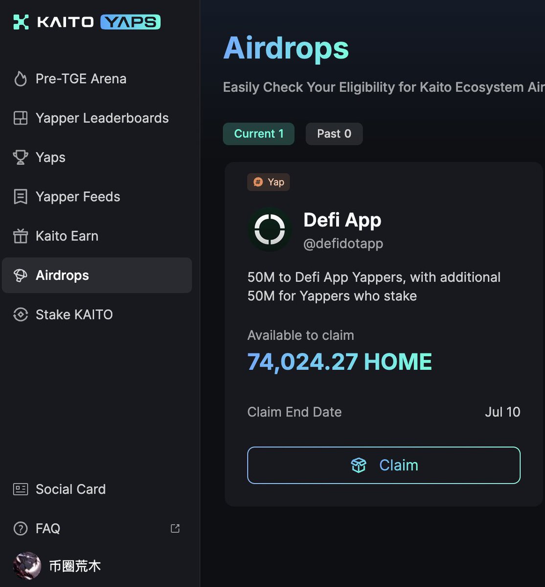This screenshot has height=587, width=545.
Task: Open Social Card from the sidebar
Action: coord(97,489)
